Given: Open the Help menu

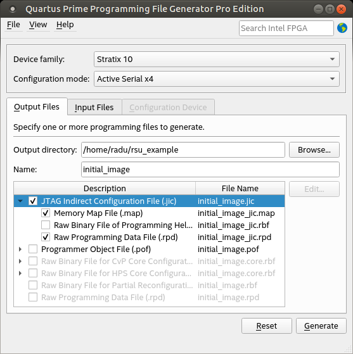Looking at the screenshot, I should point(65,25).
